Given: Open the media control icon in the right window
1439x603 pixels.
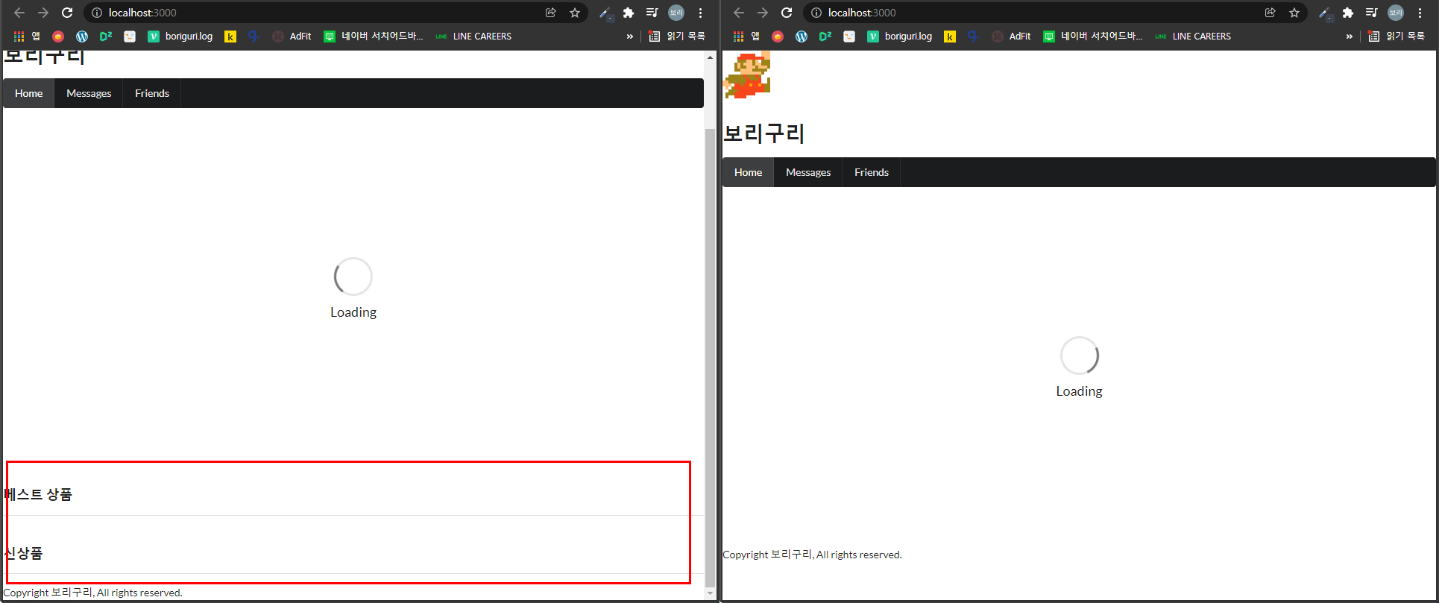Looking at the screenshot, I should [1372, 13].
